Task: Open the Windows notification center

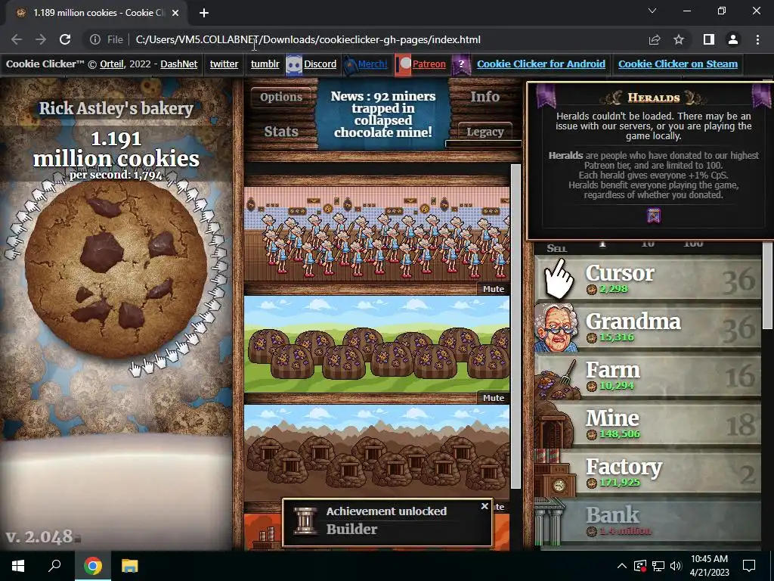Action: coord(749,566)
